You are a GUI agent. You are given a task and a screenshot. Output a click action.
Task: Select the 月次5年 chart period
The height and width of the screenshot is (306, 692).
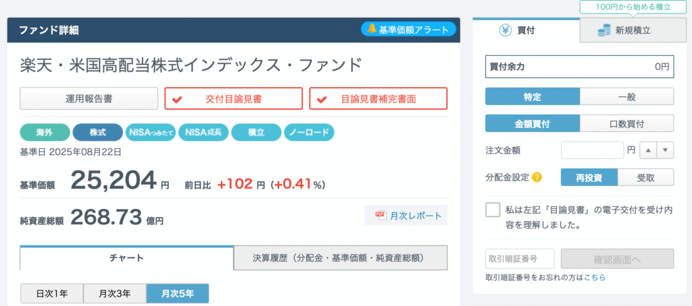coord(178,294)
